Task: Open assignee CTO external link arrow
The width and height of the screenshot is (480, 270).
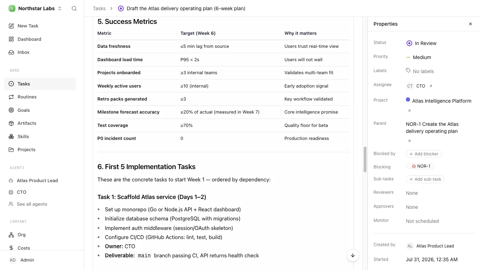Action: pyautogui.click(x=431, y=86)
